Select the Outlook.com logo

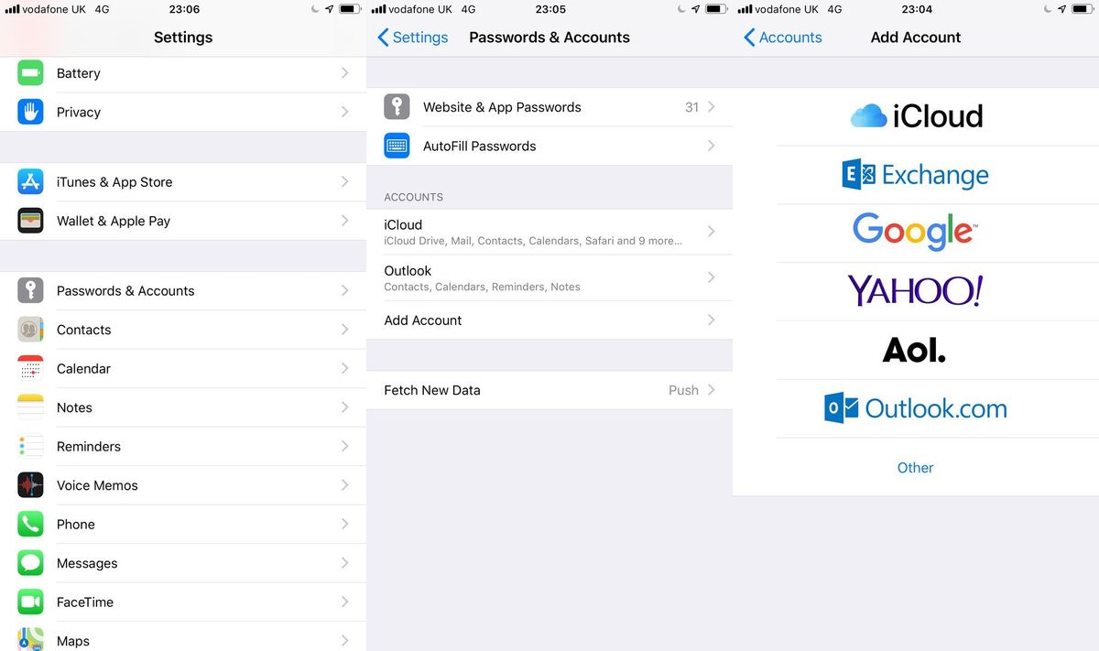(x=916, y=407)
